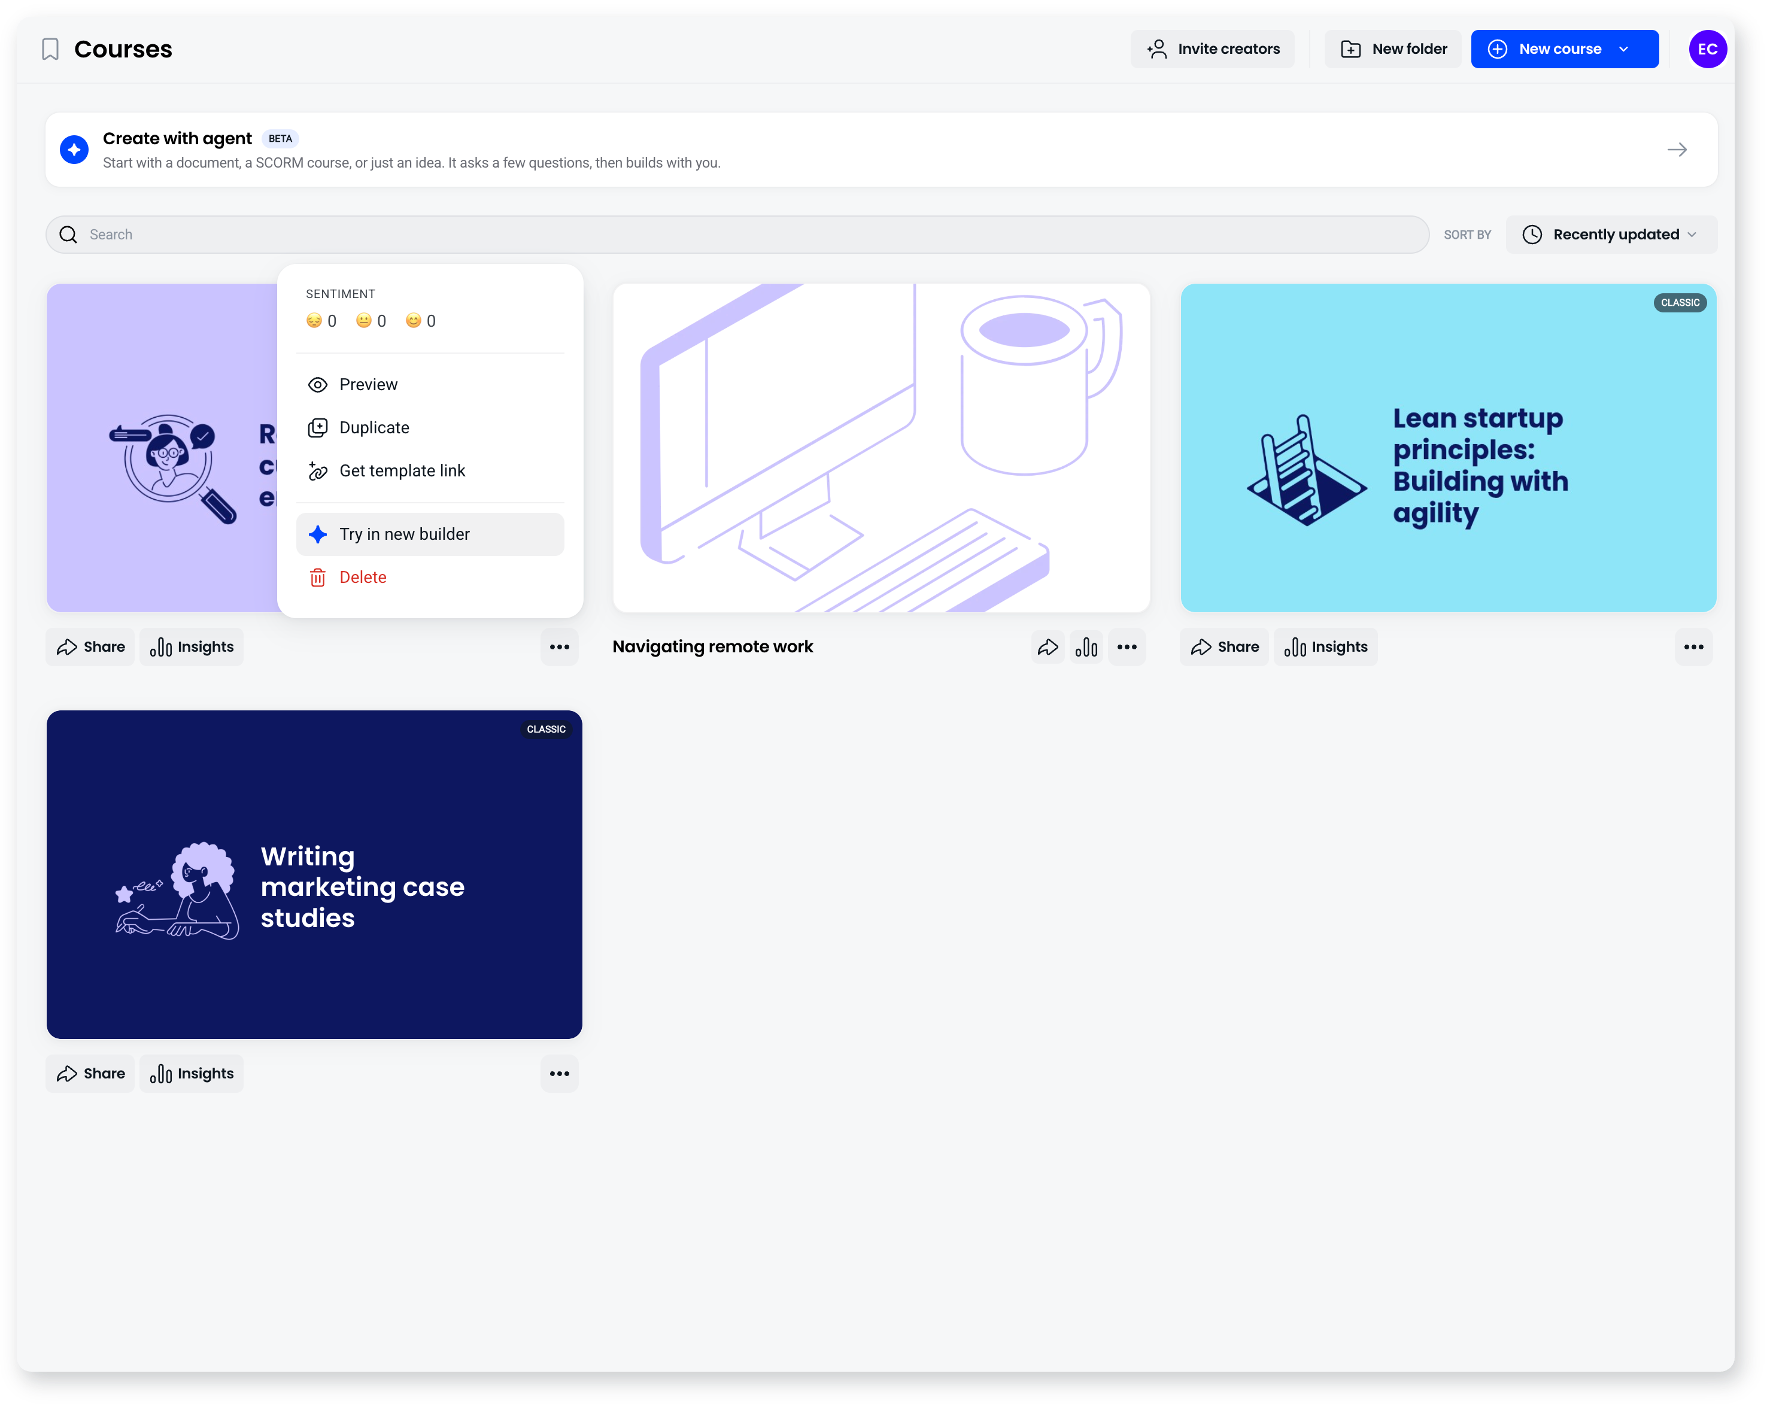The width and height of the screenshot is (1773, 1410).
Task: Open Insights for the first course card
Action: point(192,647)
